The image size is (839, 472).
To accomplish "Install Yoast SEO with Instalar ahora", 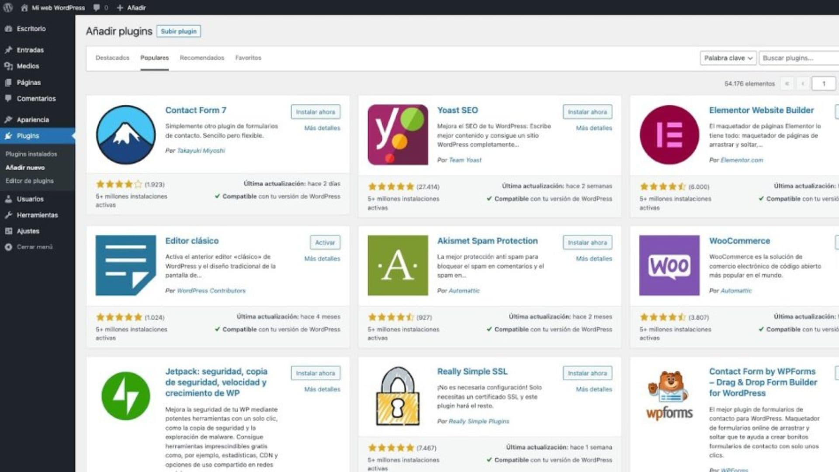I will [587, 112].
